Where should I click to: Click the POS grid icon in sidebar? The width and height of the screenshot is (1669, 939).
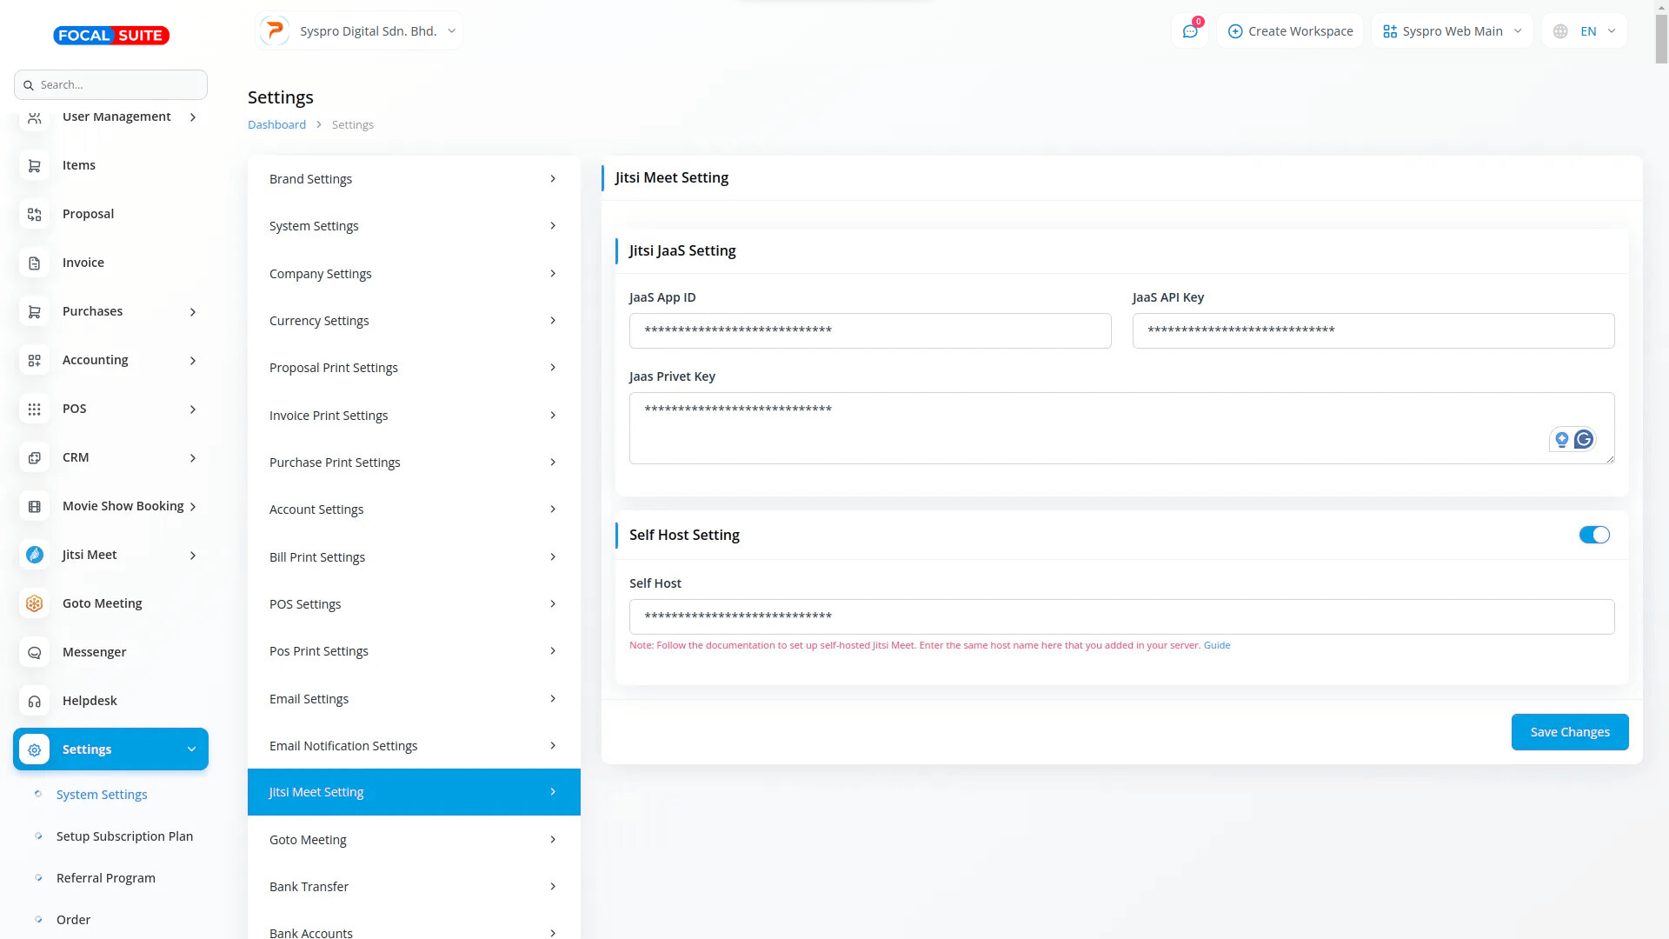(x=35, y=409)
